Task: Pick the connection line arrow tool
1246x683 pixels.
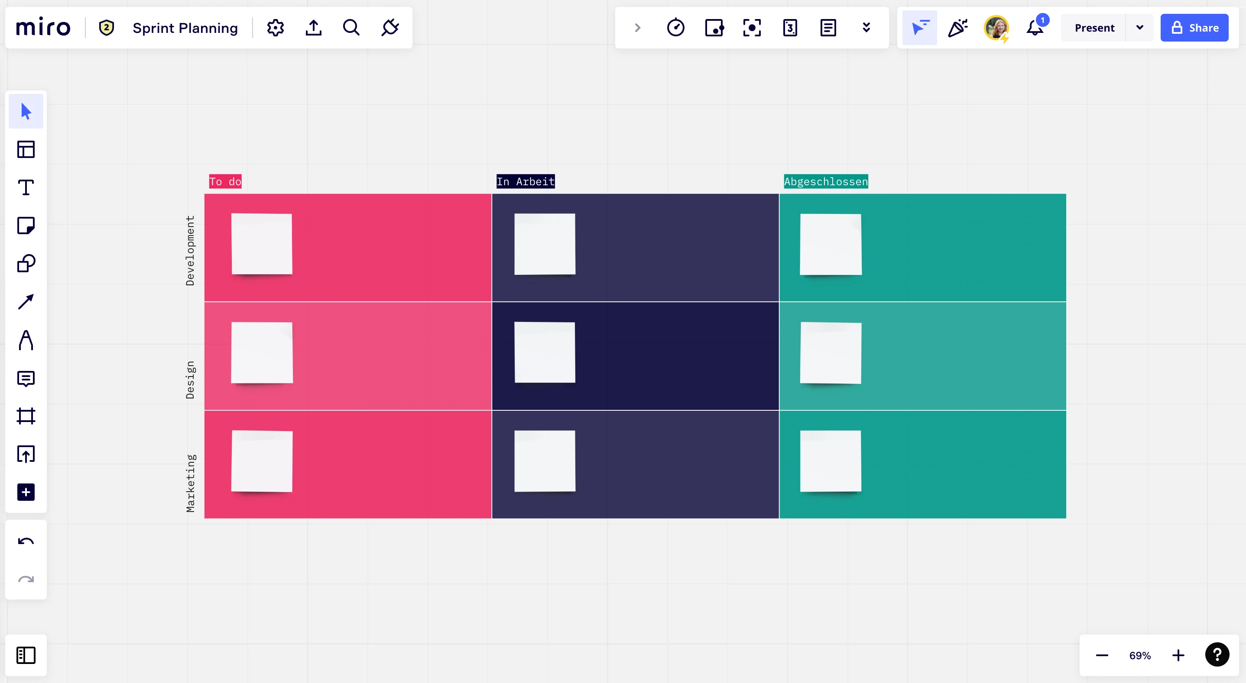Action: pos(26,302)
